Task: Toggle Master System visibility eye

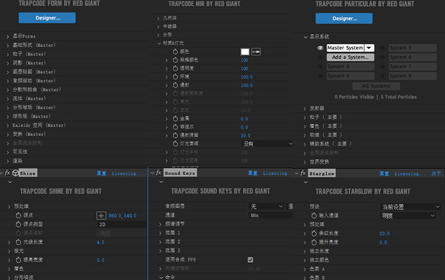Action: pyautogui.click(x=320, y=48)
